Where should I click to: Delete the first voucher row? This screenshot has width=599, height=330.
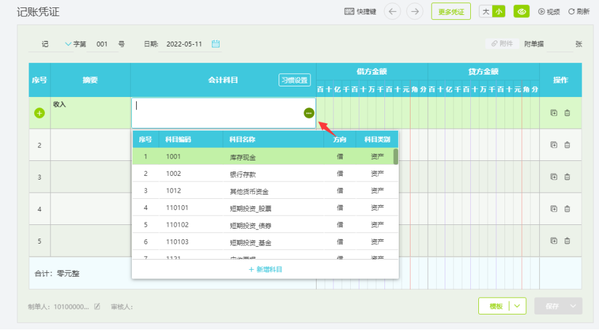point(567,113)
